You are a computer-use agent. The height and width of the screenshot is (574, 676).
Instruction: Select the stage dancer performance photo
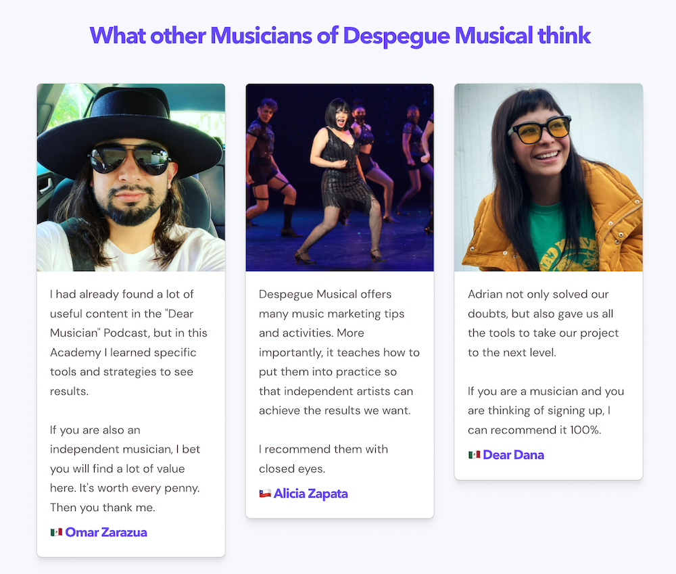click(340, 177)
